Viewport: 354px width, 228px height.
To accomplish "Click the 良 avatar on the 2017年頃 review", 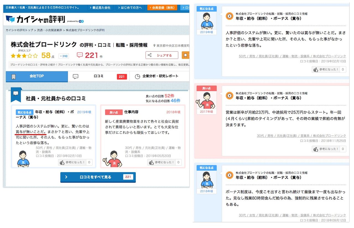I will tap(205, 101).
